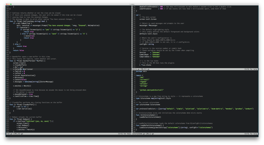Click the "github.com/zyedidia/tcell" import string
This screenshot has width=264, height=145.
(x=152, y=90)
